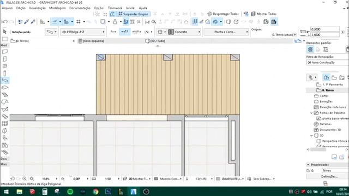Viewport: 349px width, 196px height.
Task: Select the Object chair tool in toolbox
Action: click(5, 138)
